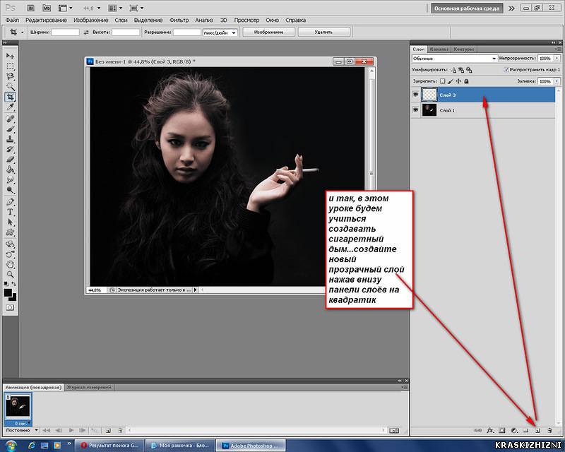Select the Brush tool
Viewport: 565px width, 452px height.
point(10,129)
